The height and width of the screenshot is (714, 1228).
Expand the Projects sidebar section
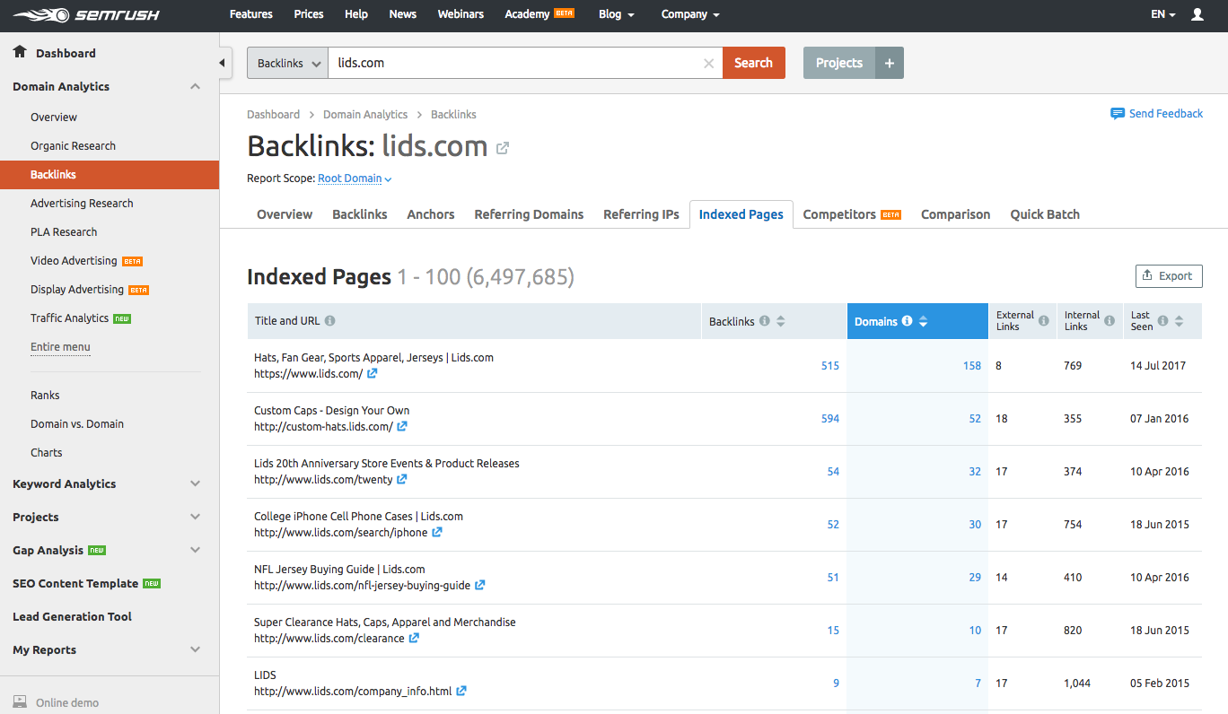(x=195, y=518)
